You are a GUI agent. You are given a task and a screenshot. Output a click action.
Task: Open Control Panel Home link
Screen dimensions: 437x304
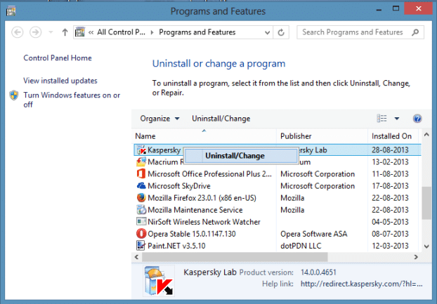click(x=58, y=58)
